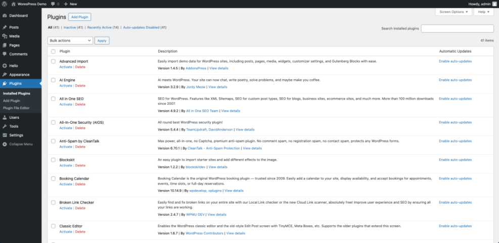Filter by Recently Active plugins
Screen dimensions: 499x243
pos(100,28)
